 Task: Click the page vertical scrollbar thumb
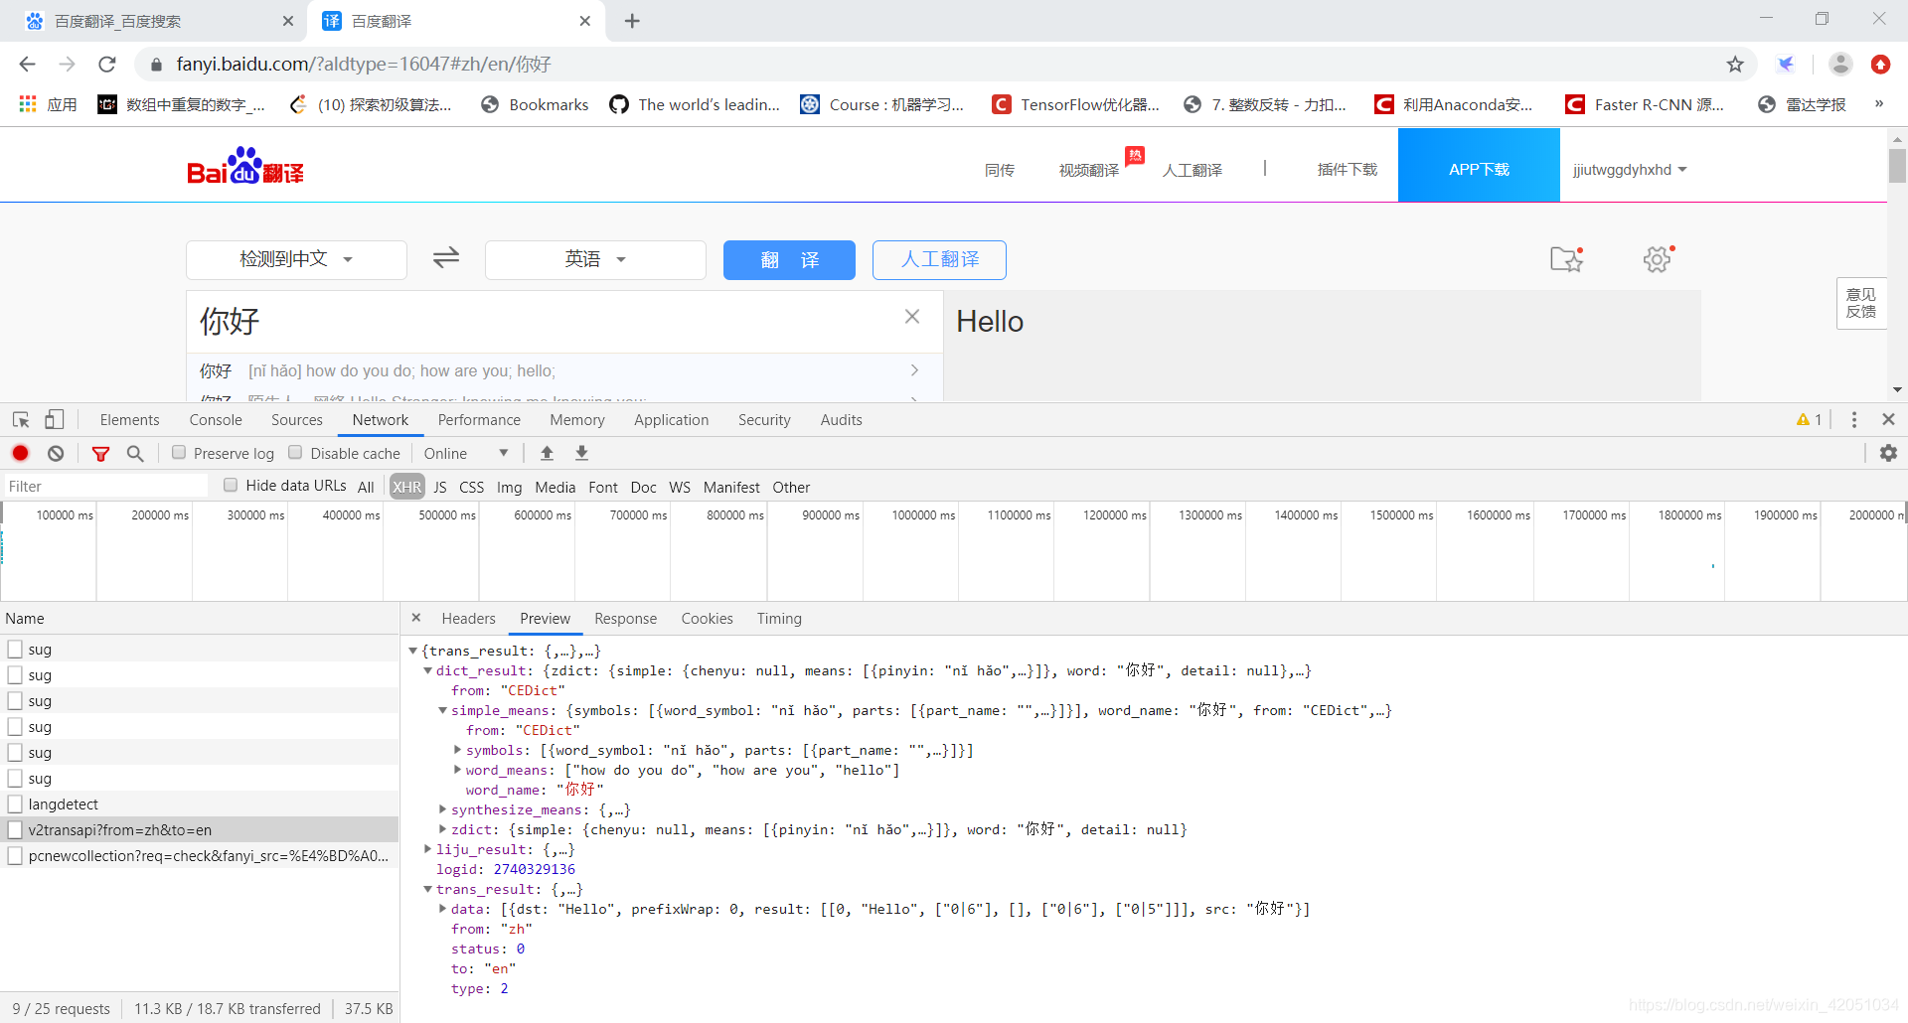coord(1897,165)
